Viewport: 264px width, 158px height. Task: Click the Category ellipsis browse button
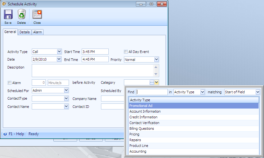[x=152, y=82]
